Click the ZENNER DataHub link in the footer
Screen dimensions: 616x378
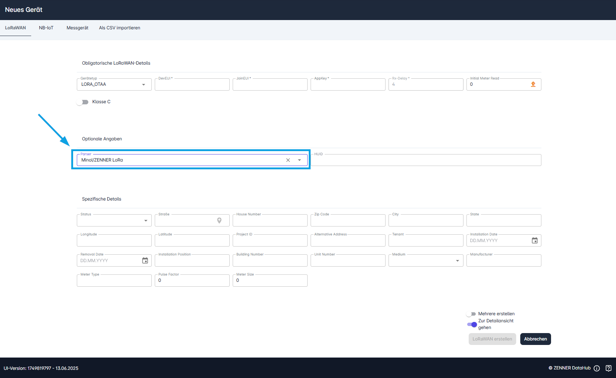pos(570,368)
